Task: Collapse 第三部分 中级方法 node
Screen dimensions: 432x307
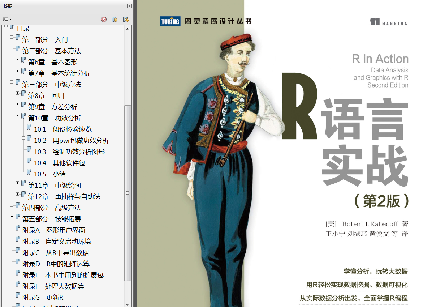Action: 12,82
